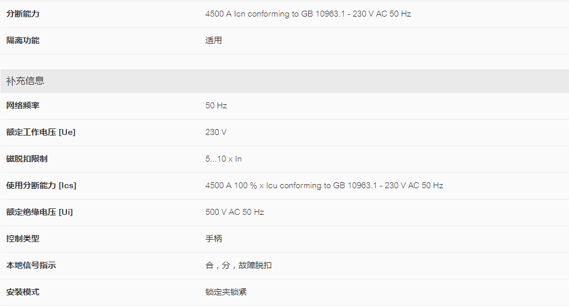Select the 230 V voltage value

[x=216, y=133]
